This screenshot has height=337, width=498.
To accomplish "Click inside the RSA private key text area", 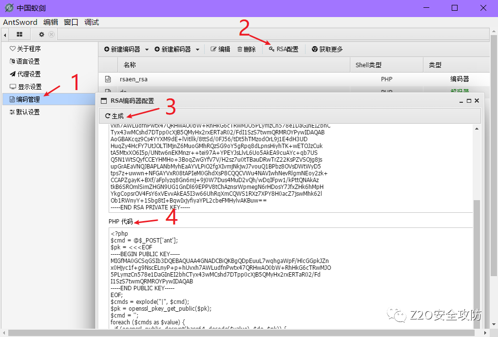I will (x=290, y=168).
